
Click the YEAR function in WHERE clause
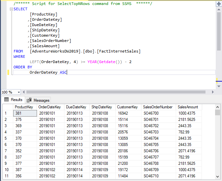pos(92,62)
